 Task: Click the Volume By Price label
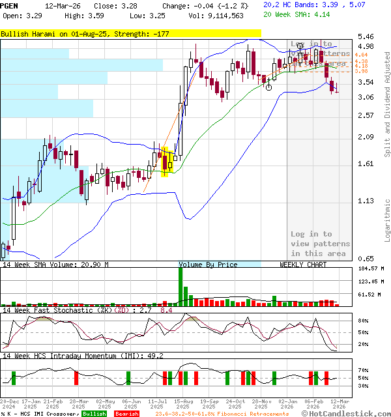pos(209,265)
